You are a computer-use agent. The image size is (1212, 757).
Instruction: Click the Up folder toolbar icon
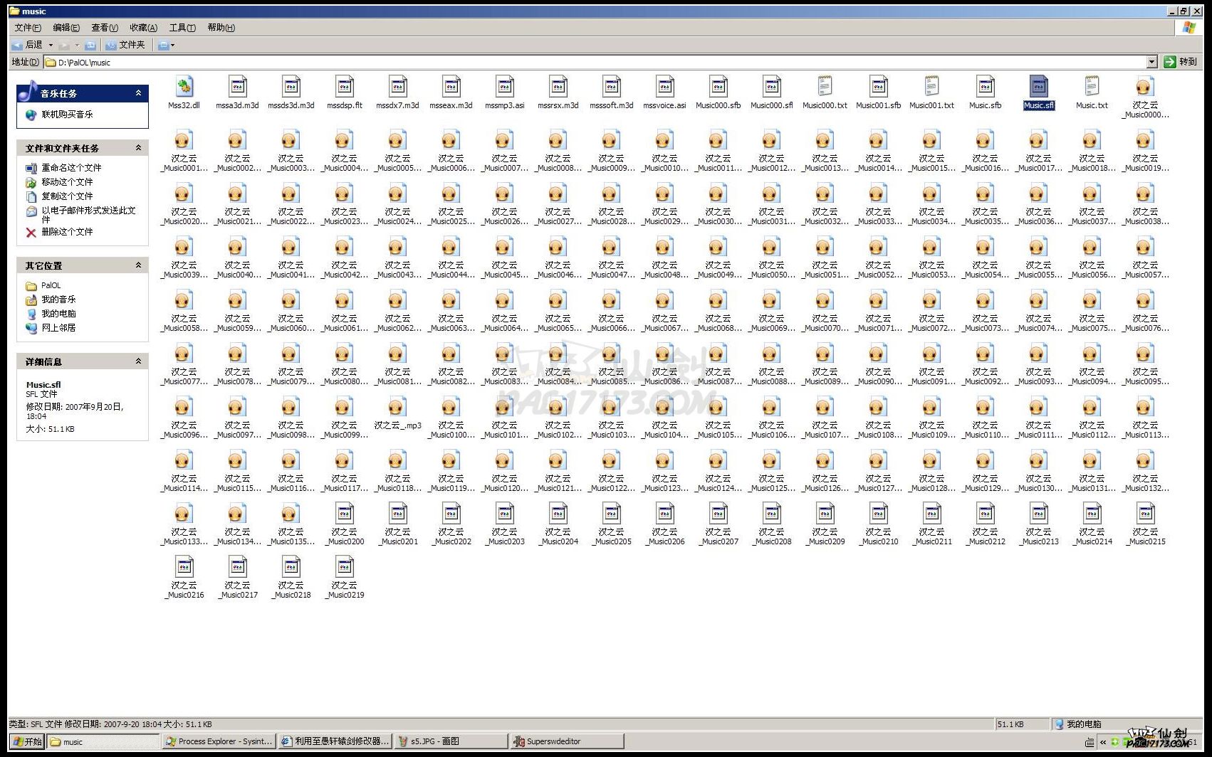pos(90,45)
